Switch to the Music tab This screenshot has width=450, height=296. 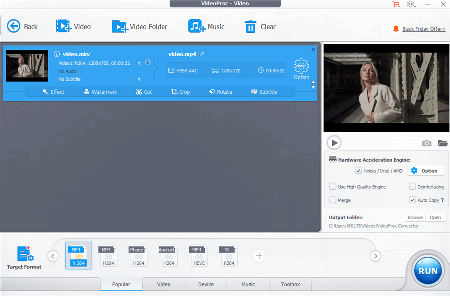pyautogui.click(x=248, y=284)
